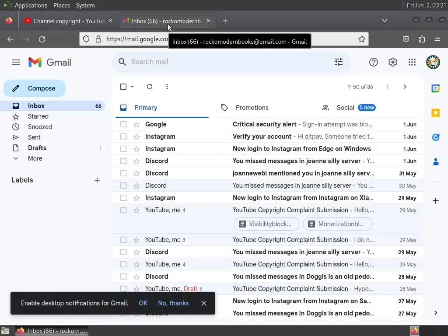Check the Discord 1 Jun email checkbox

123,161
